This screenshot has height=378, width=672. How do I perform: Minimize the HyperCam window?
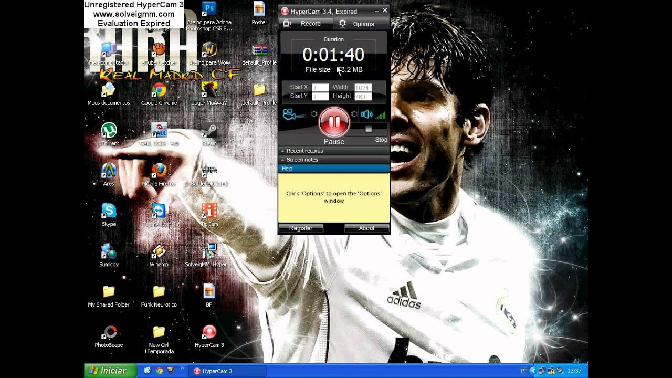point(377,10)
